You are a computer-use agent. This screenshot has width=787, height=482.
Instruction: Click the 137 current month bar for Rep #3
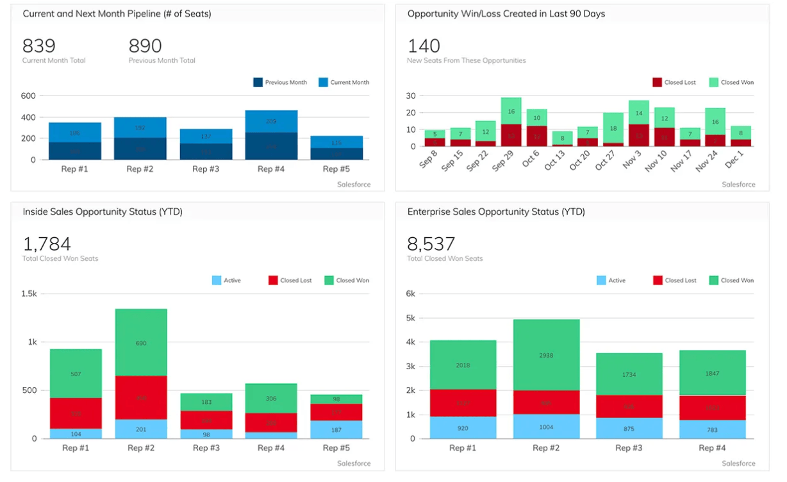[206, 137]
